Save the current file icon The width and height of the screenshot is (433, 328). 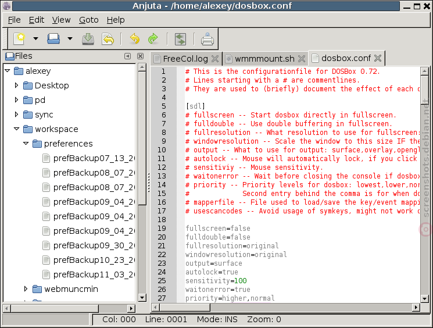88,39
